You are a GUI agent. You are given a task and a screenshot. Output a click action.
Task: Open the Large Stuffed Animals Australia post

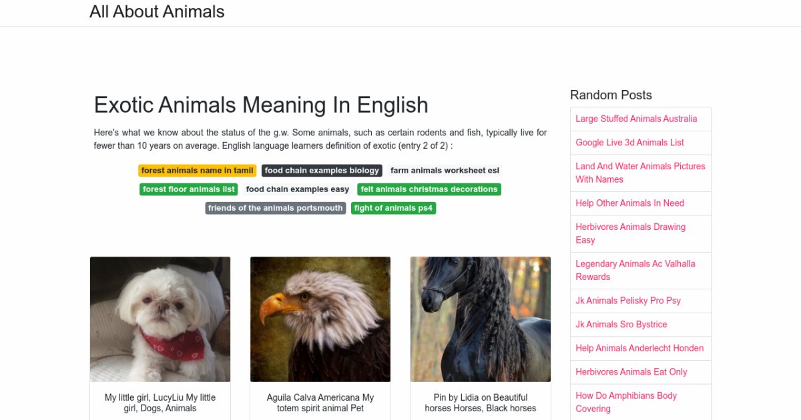click(x=636, y=119)
